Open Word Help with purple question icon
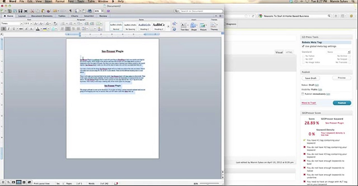Viewport: 358px width, 186px height. (x=108, y=11)
